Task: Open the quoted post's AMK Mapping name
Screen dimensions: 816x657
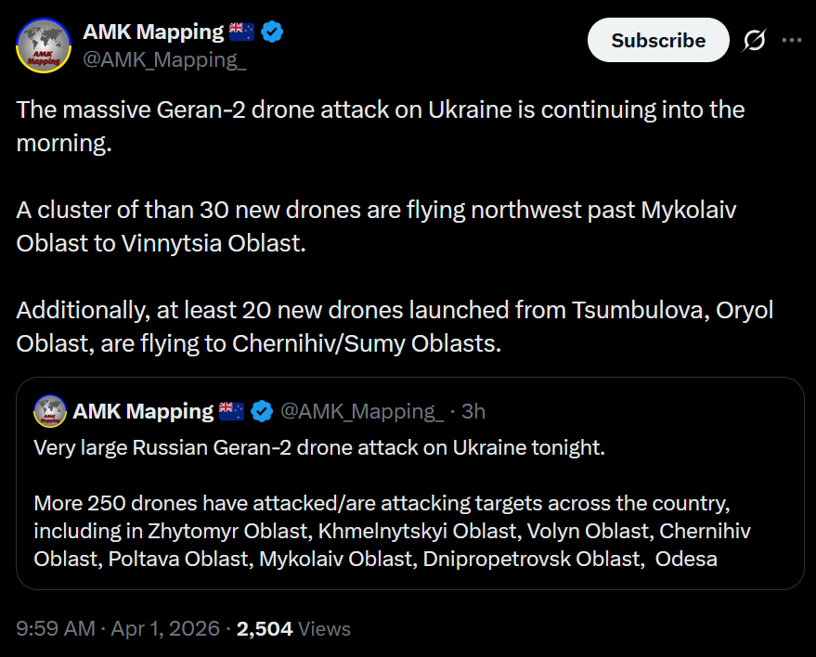Action: [x=143, y=411]
